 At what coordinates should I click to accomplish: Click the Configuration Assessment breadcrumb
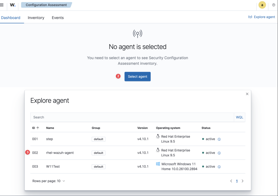pos(46,5)
